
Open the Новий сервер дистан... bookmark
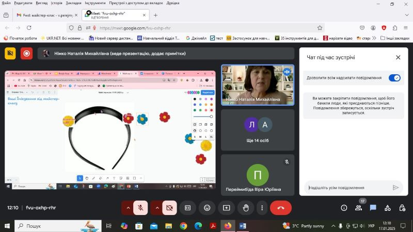tap(111, 38)
